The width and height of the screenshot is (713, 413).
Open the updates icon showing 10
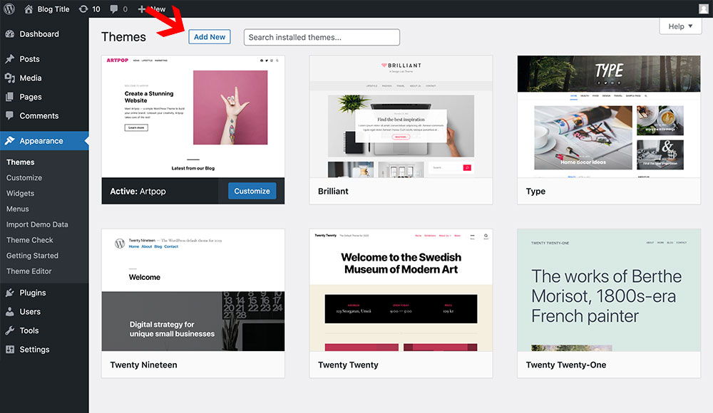[x=83, y=9]
